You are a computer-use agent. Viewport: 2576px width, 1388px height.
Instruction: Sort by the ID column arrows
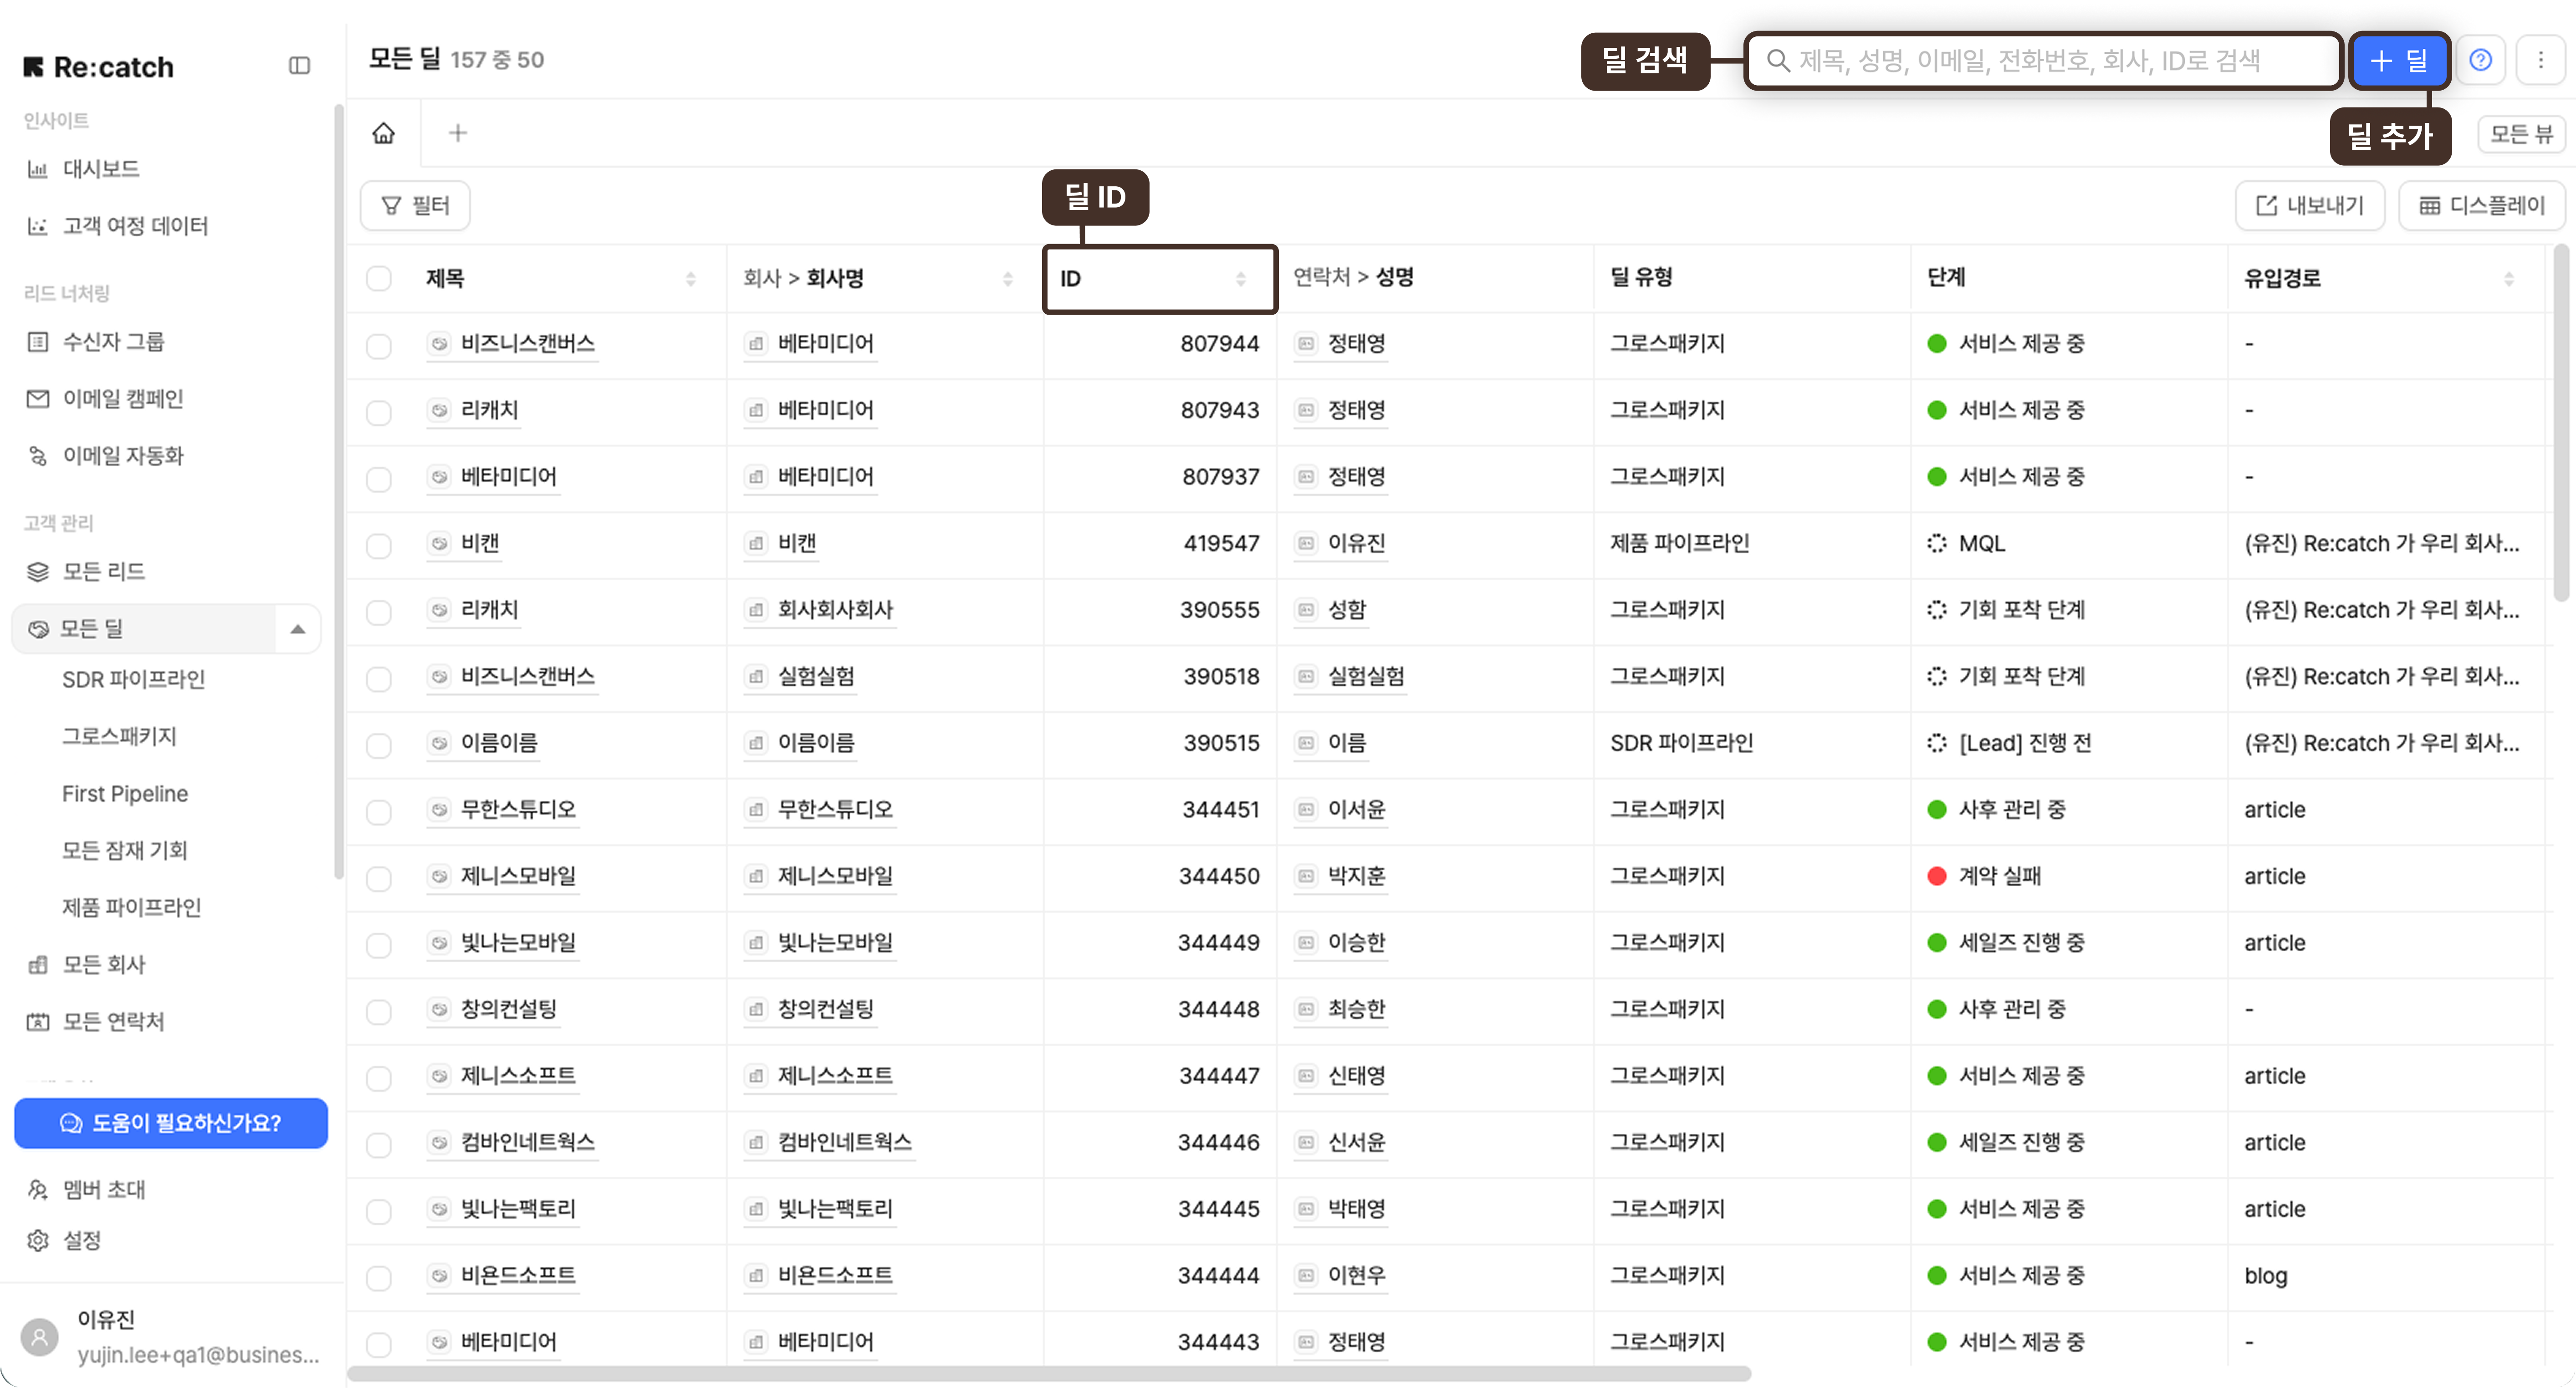click(1241, 279)
